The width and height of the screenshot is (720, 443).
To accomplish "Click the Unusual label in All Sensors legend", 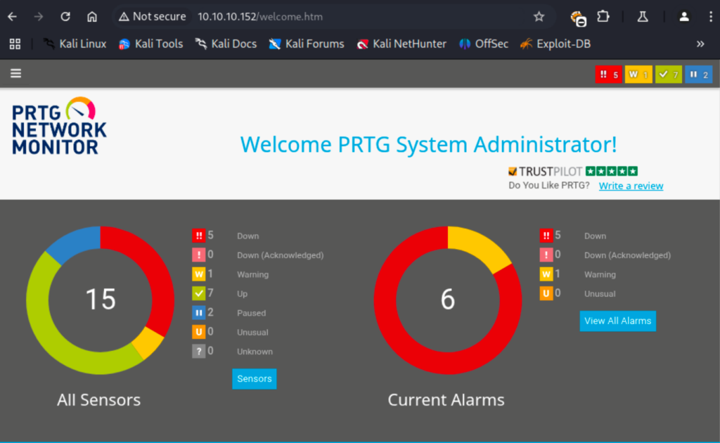I will 252,333.
